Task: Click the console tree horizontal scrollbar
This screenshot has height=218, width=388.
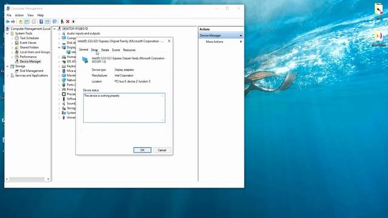Action: [27, 179]
